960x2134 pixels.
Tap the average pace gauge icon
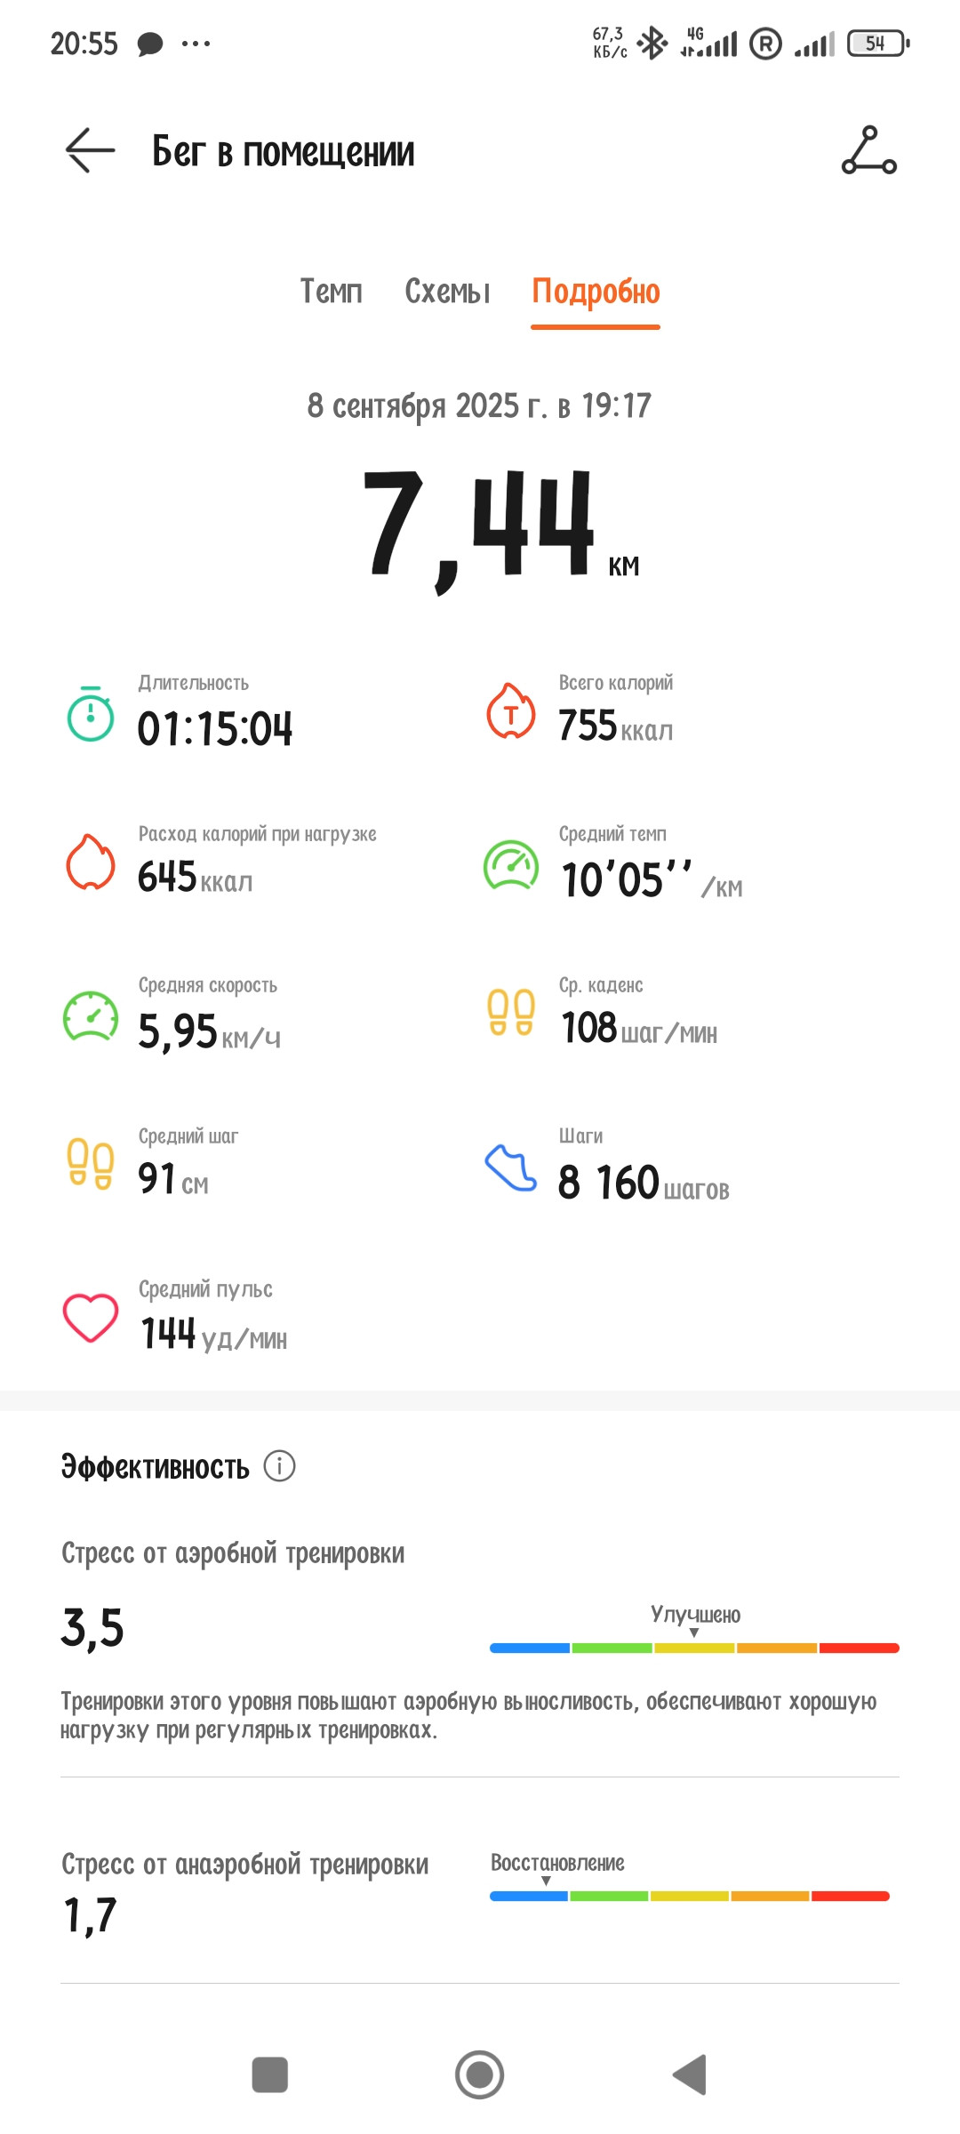pyautogui.click(x=511, y=865)
